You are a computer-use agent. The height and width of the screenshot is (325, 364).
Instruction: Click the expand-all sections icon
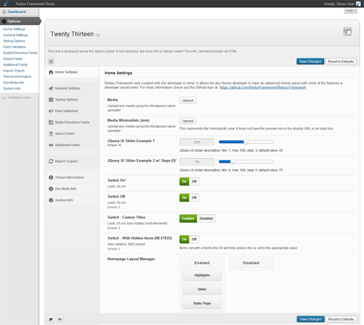[x=51, y=61]
